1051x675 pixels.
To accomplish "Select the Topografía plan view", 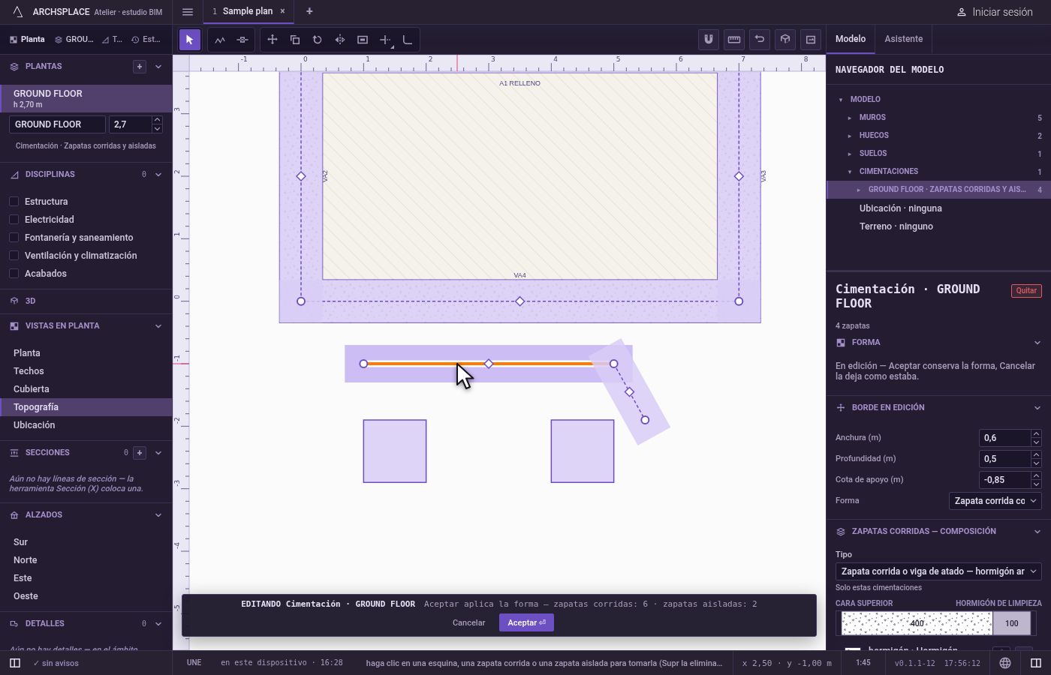I will [86, 407].
